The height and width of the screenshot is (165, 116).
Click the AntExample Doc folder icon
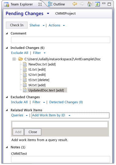click(21, 59)
